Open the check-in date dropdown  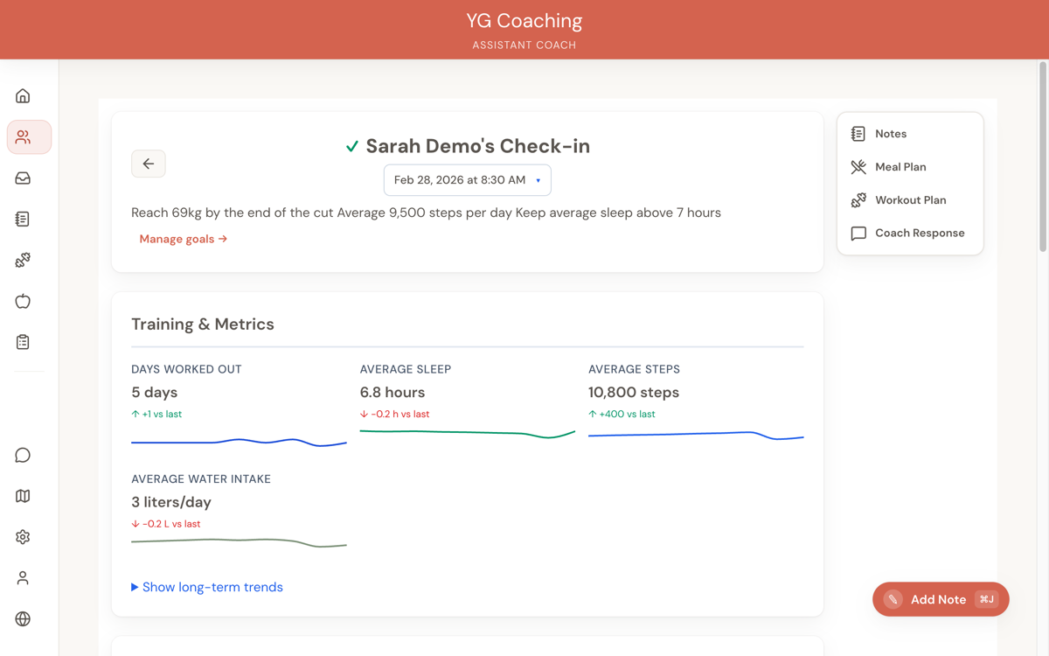tap(467, 179)
